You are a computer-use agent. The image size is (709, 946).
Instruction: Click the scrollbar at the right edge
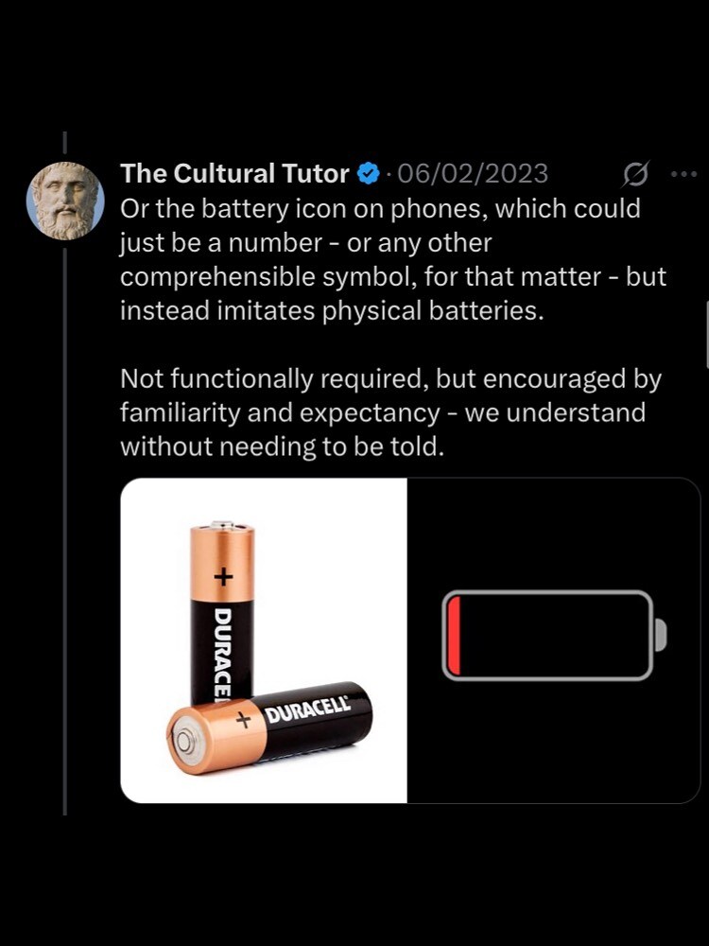click(x=706, y=336)
